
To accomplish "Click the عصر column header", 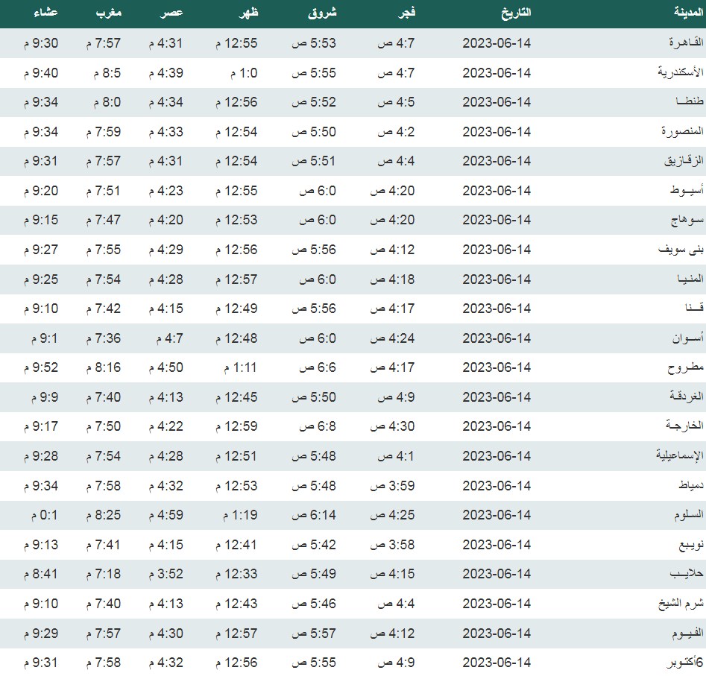I will [x=172, y=13].
